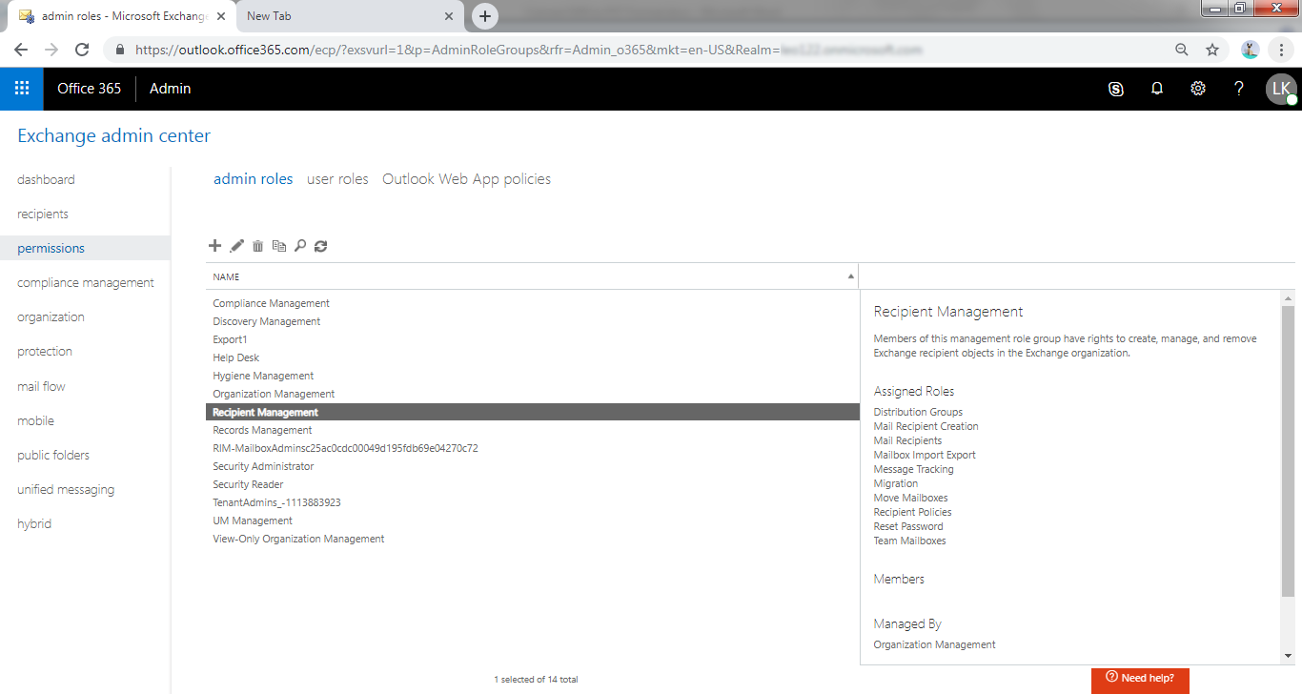Screen dimensions: 1302x694
Task: Click the Need help? button
Action: [1140, 679]
